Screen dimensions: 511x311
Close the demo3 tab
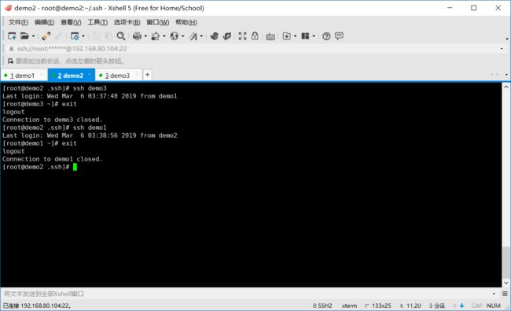(136, 75)
